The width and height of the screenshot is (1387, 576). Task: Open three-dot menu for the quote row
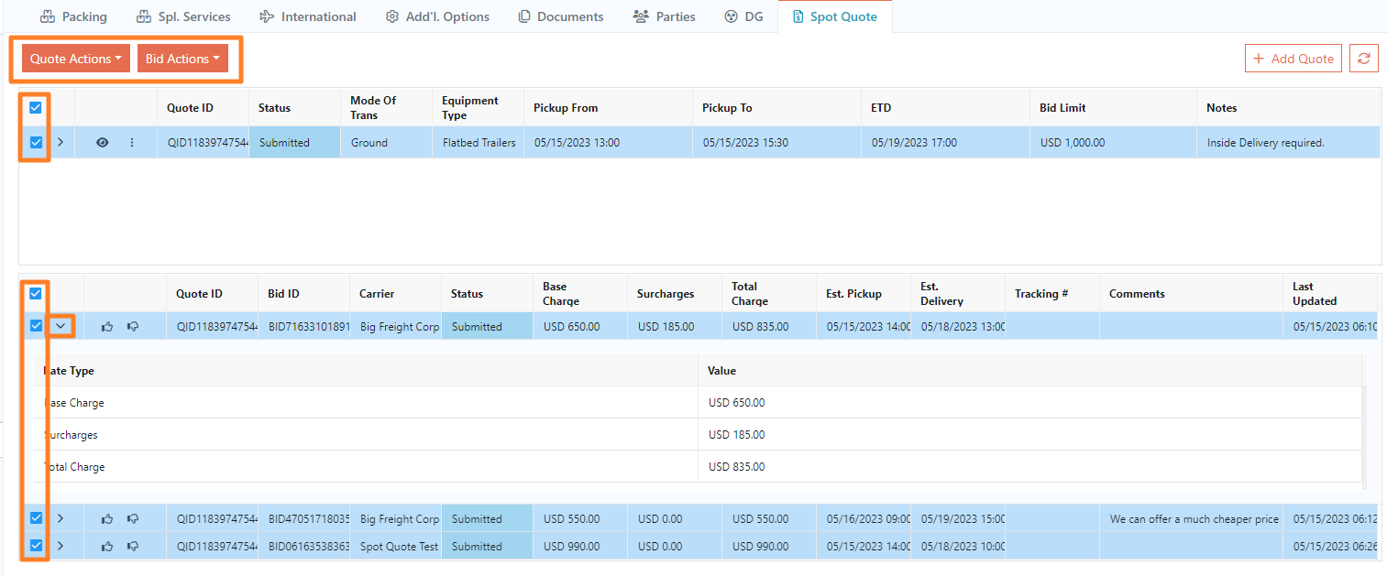[x=132, y=143]
